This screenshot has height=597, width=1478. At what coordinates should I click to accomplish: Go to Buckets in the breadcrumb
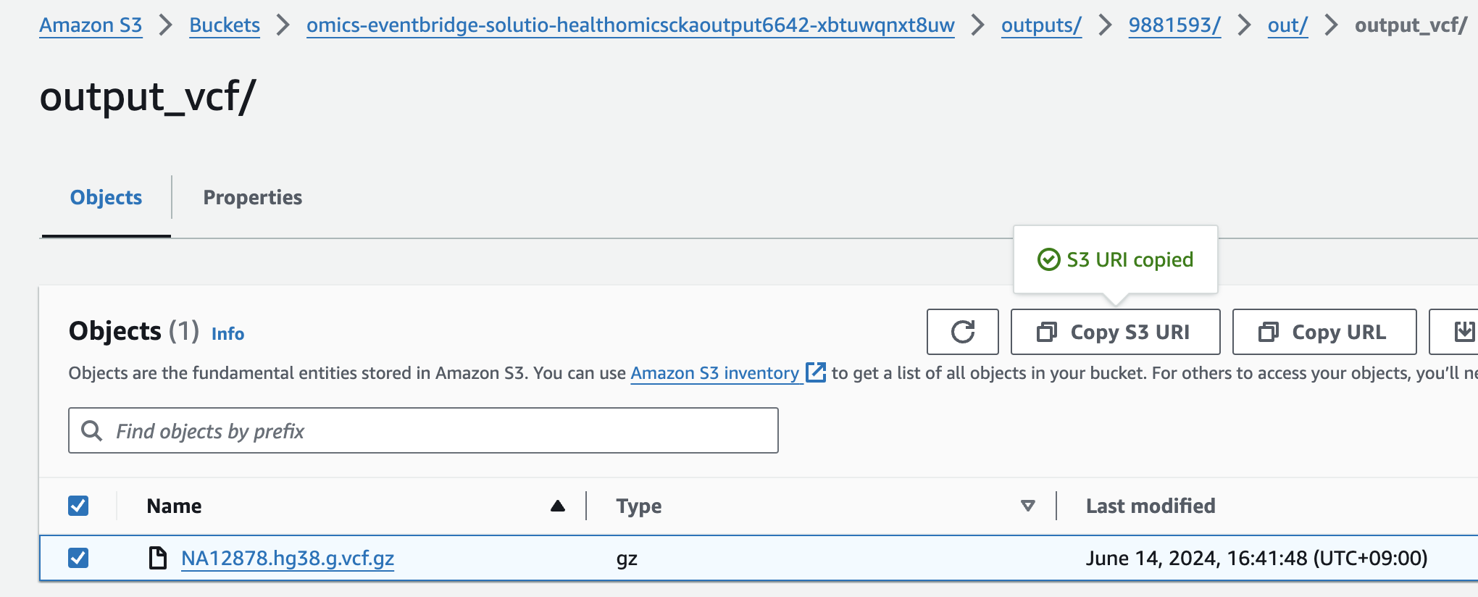point(225,25)
